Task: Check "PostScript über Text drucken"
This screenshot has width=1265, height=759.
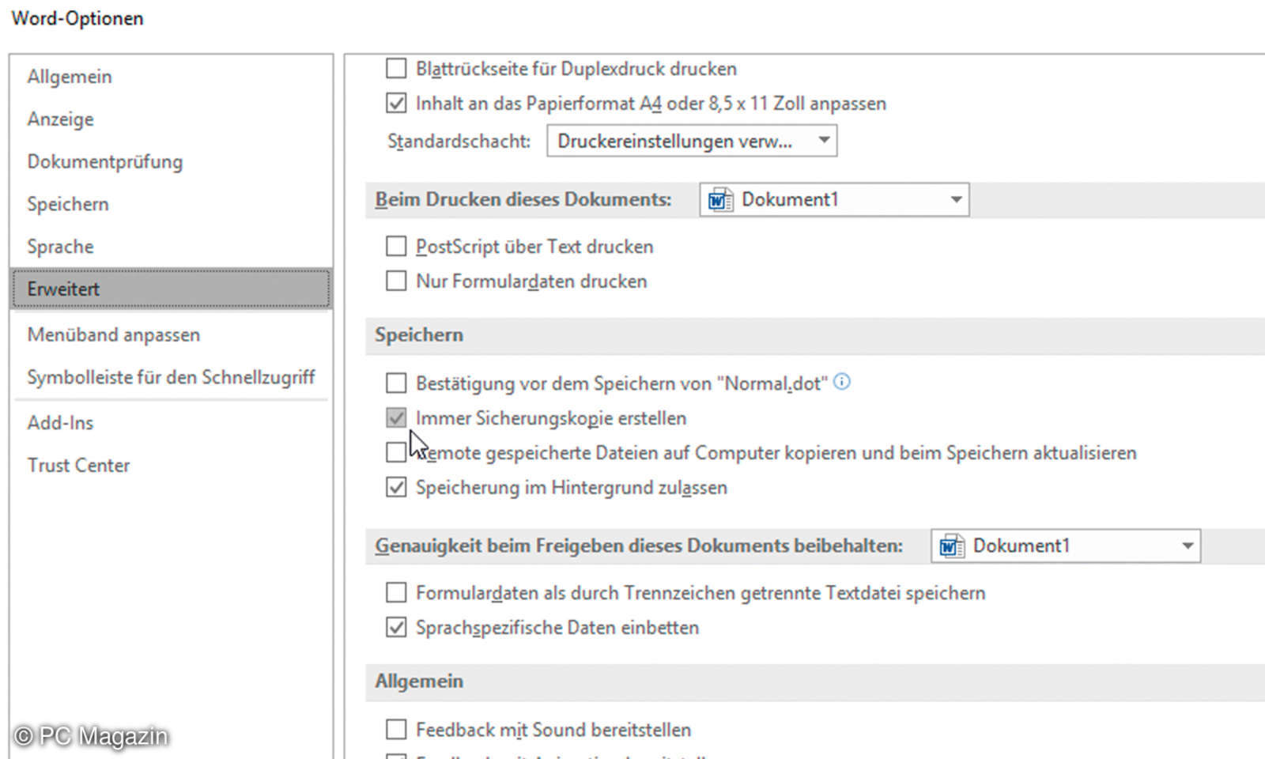Action: 396,246
